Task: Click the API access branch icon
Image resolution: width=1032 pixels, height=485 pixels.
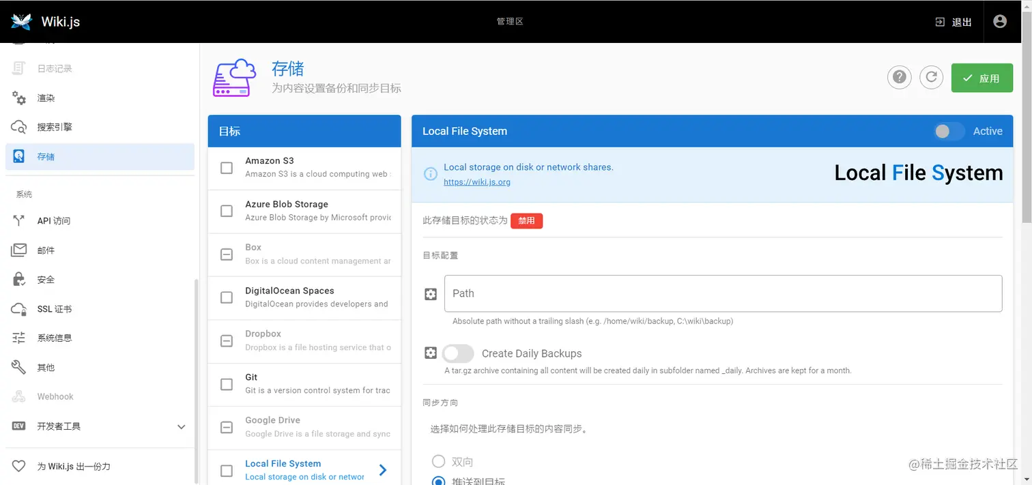Action: coord(19,220)
